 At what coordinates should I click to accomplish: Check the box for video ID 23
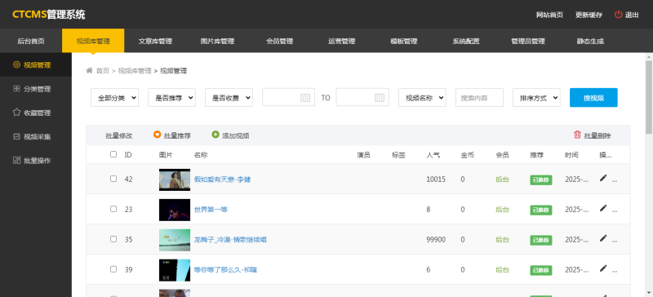click(x=113, y=209)
